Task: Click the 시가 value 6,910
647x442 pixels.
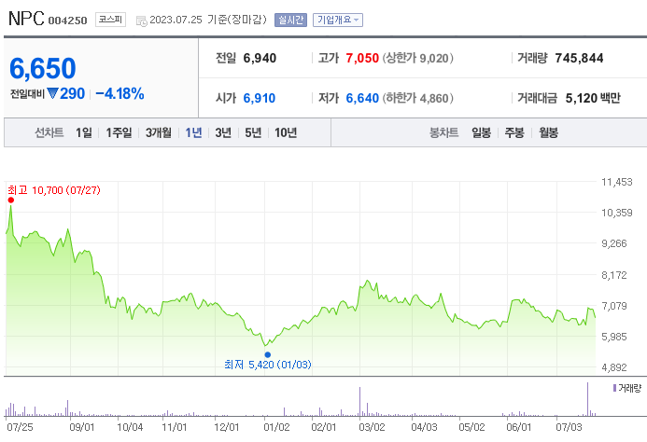Action: pos(260,98)
